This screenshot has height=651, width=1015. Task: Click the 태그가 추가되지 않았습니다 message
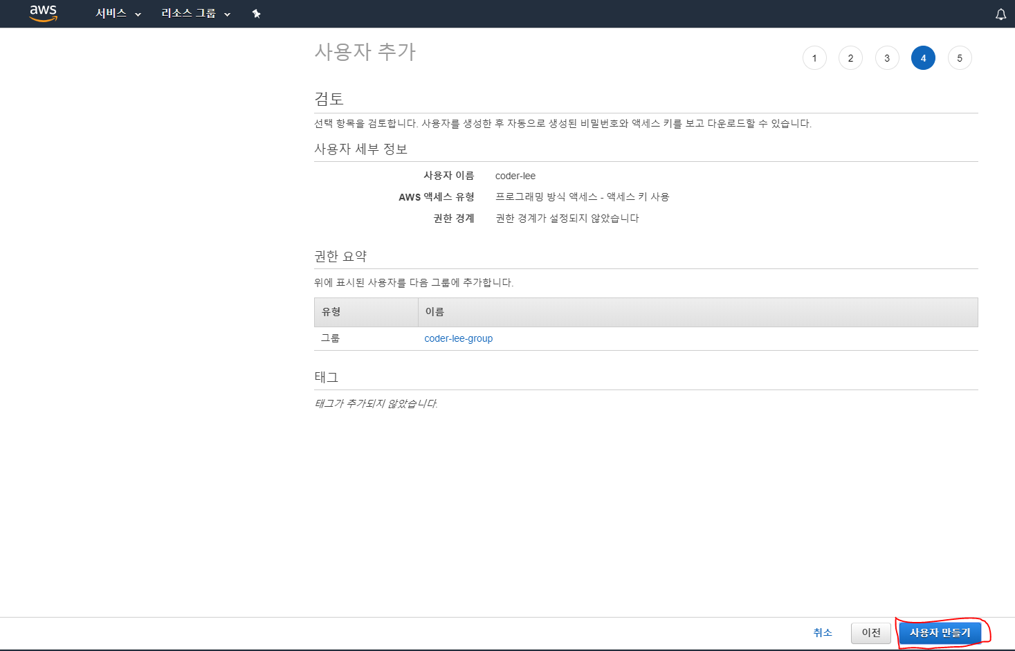click(x=376, y=403)
